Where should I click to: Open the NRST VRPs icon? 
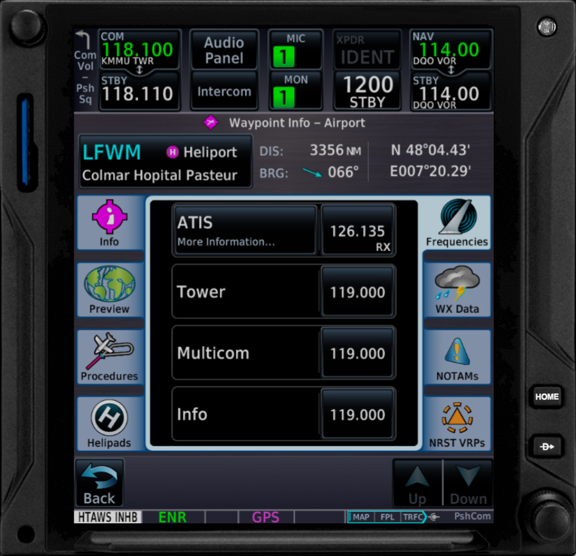(x=457, y=424)
